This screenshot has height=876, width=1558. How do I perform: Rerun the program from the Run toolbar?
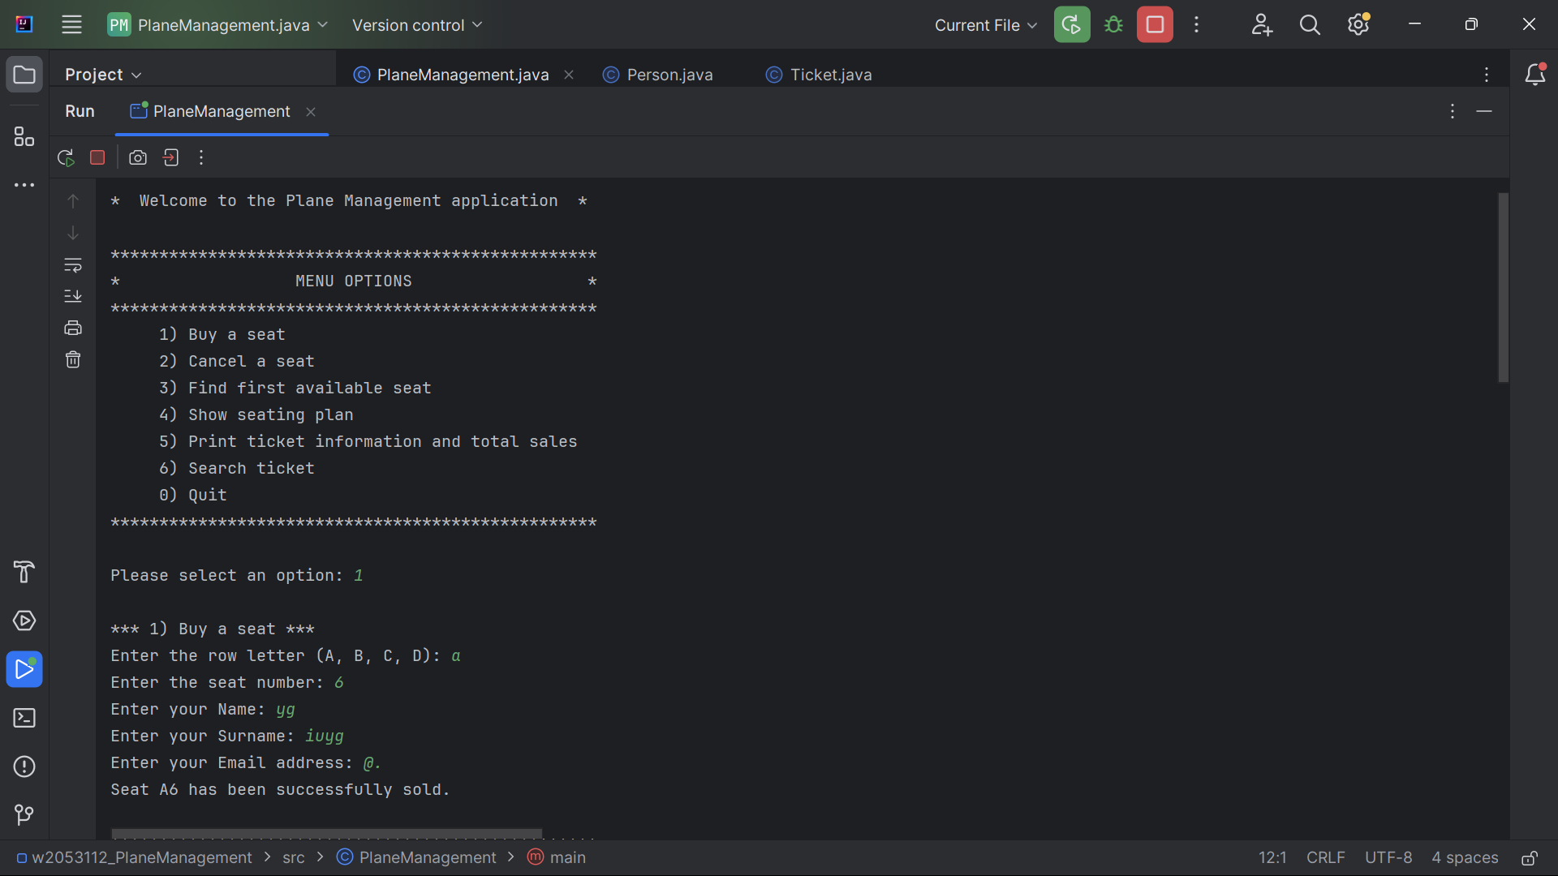click(x=66, y=157)
